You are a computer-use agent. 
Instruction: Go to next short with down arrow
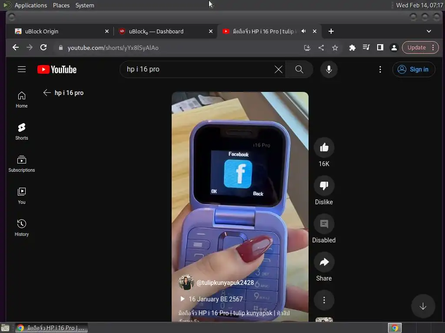coord(423,306)
